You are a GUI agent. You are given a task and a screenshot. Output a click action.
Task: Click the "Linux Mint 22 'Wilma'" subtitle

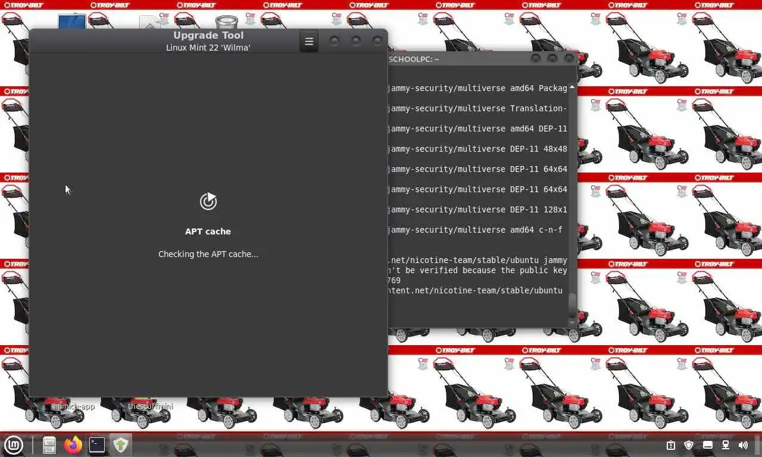click(208, 48)
